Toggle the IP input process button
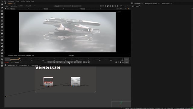 [x=26, y=6]
